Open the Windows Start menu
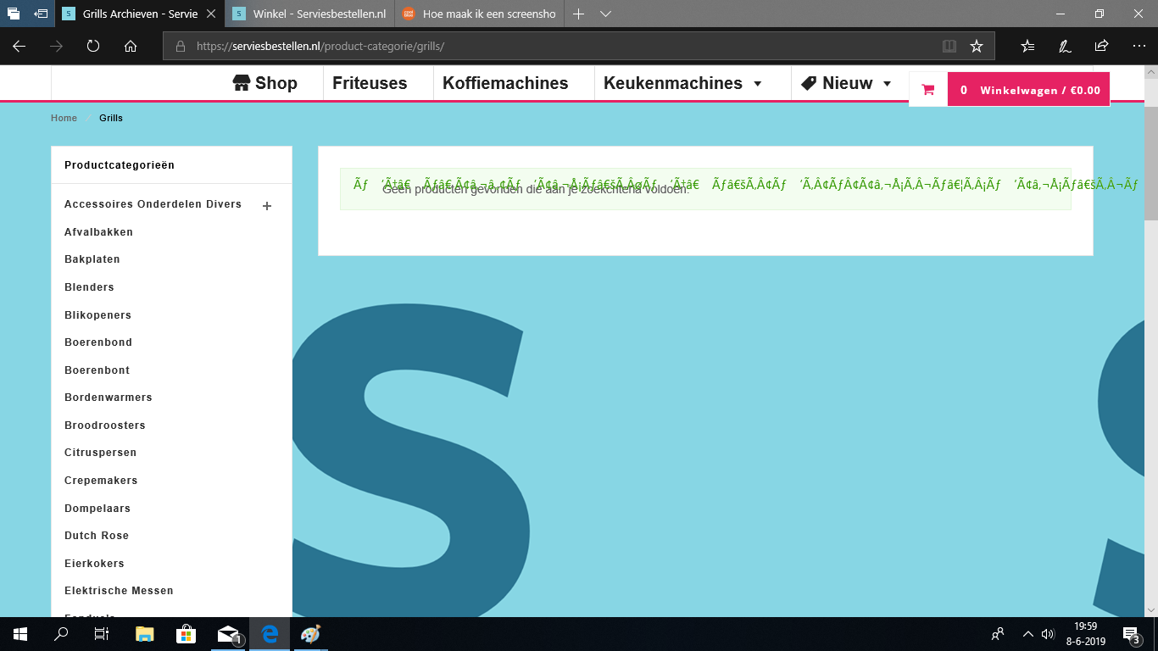 (x=20, y=634)
